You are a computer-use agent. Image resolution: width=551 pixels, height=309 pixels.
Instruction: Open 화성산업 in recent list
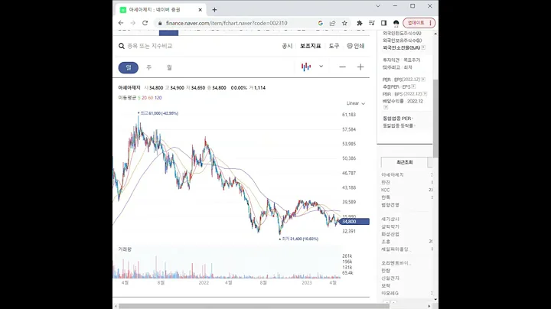tap(390, 234)
